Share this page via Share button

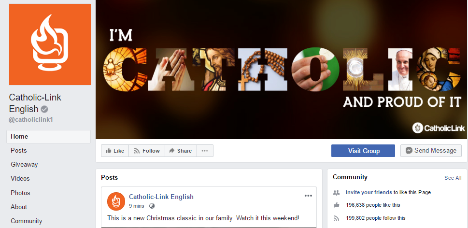click(181, 151)
